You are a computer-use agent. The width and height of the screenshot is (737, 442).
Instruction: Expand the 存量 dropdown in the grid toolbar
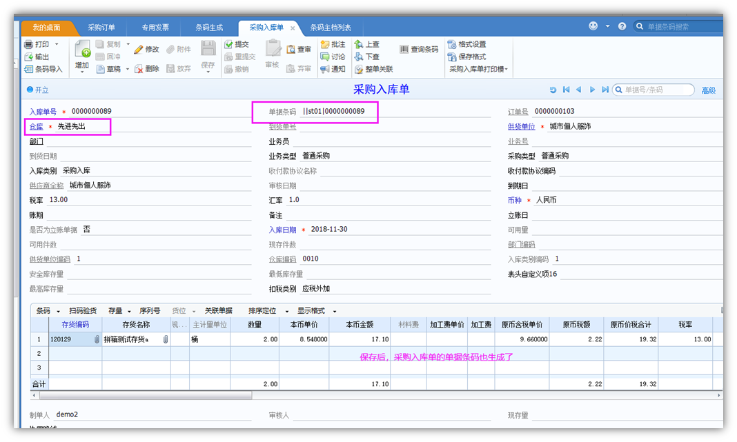pos(129,312)
